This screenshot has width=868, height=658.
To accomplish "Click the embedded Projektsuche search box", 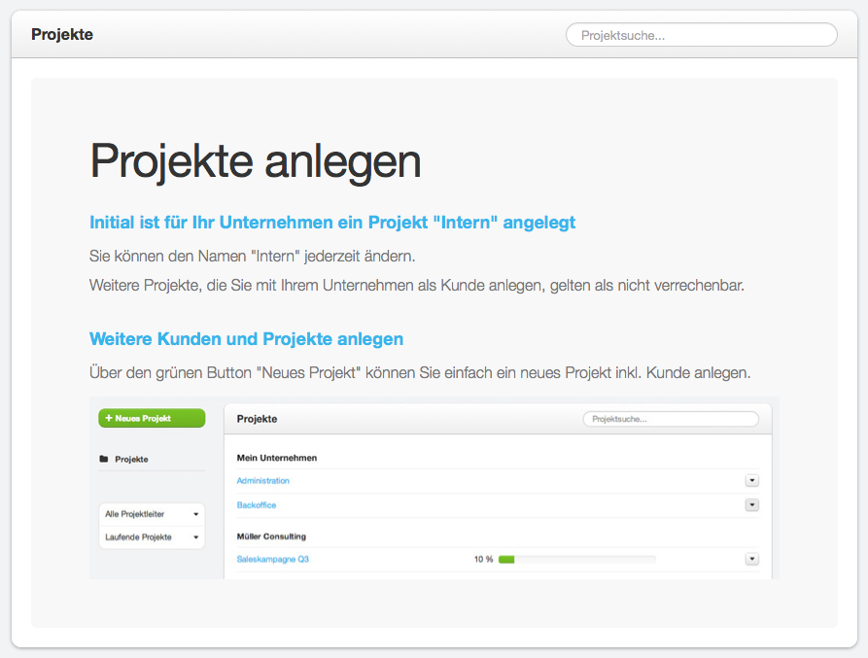I will 671,419.
